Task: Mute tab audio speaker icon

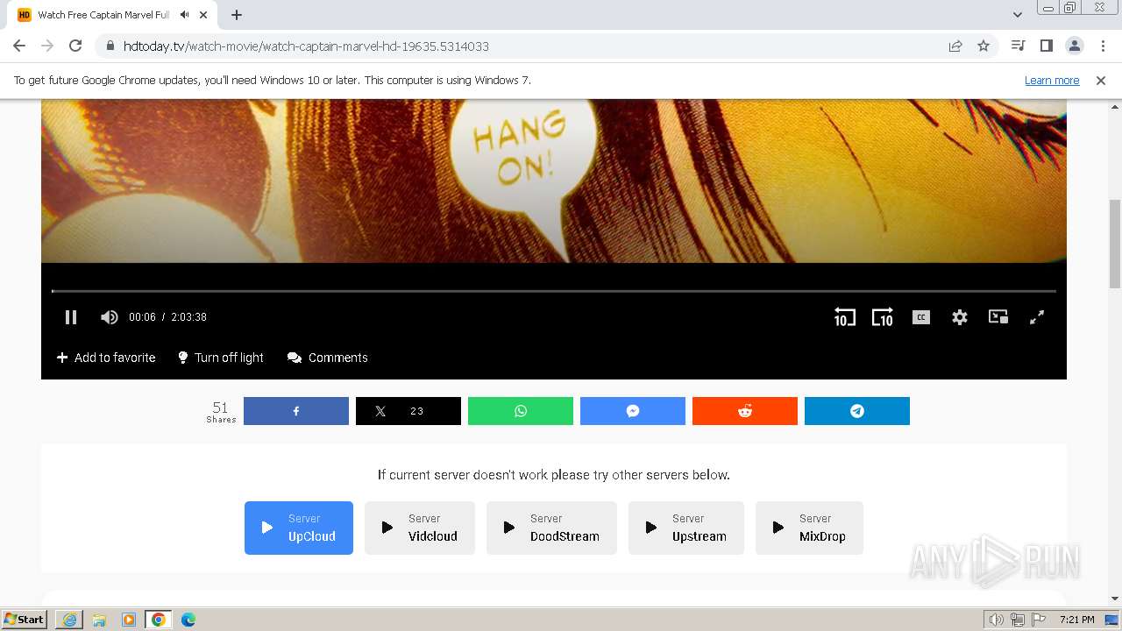Action: pos(184,15)
